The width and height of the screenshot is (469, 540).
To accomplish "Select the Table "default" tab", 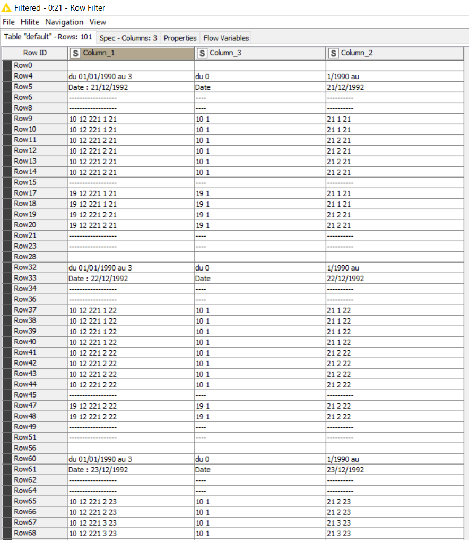I will tap(48, 38).
